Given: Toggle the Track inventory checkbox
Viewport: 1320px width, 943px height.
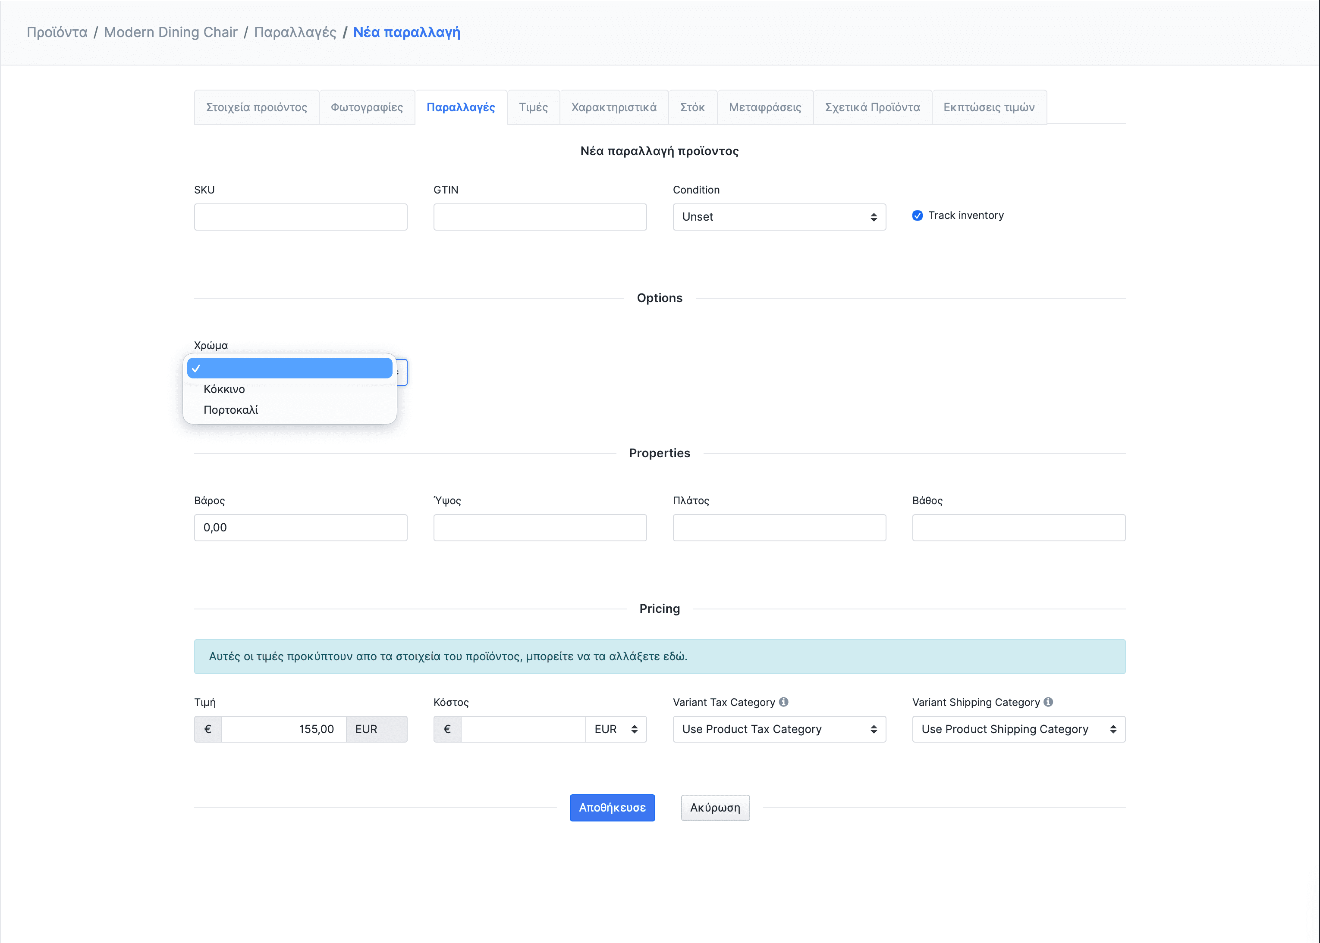Looking at the screenshot, I should pyautogui.click(x=917, y=215).
